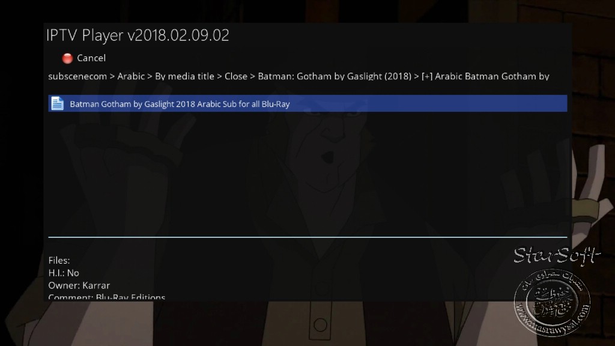Click the Close breadcrumb segment
Screen dimensions: 615x346
(x=235, y=76)
